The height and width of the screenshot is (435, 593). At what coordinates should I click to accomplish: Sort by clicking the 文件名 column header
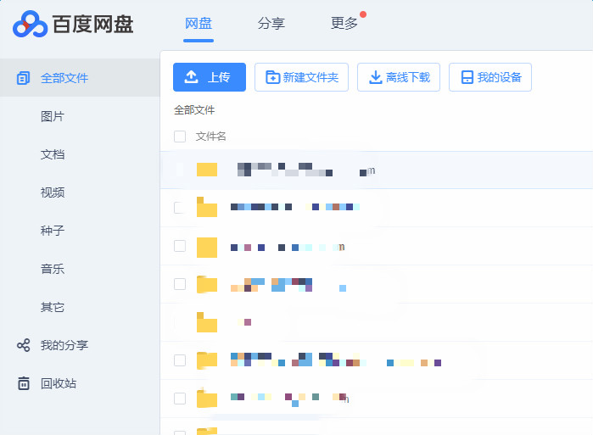tap(211, 137)
